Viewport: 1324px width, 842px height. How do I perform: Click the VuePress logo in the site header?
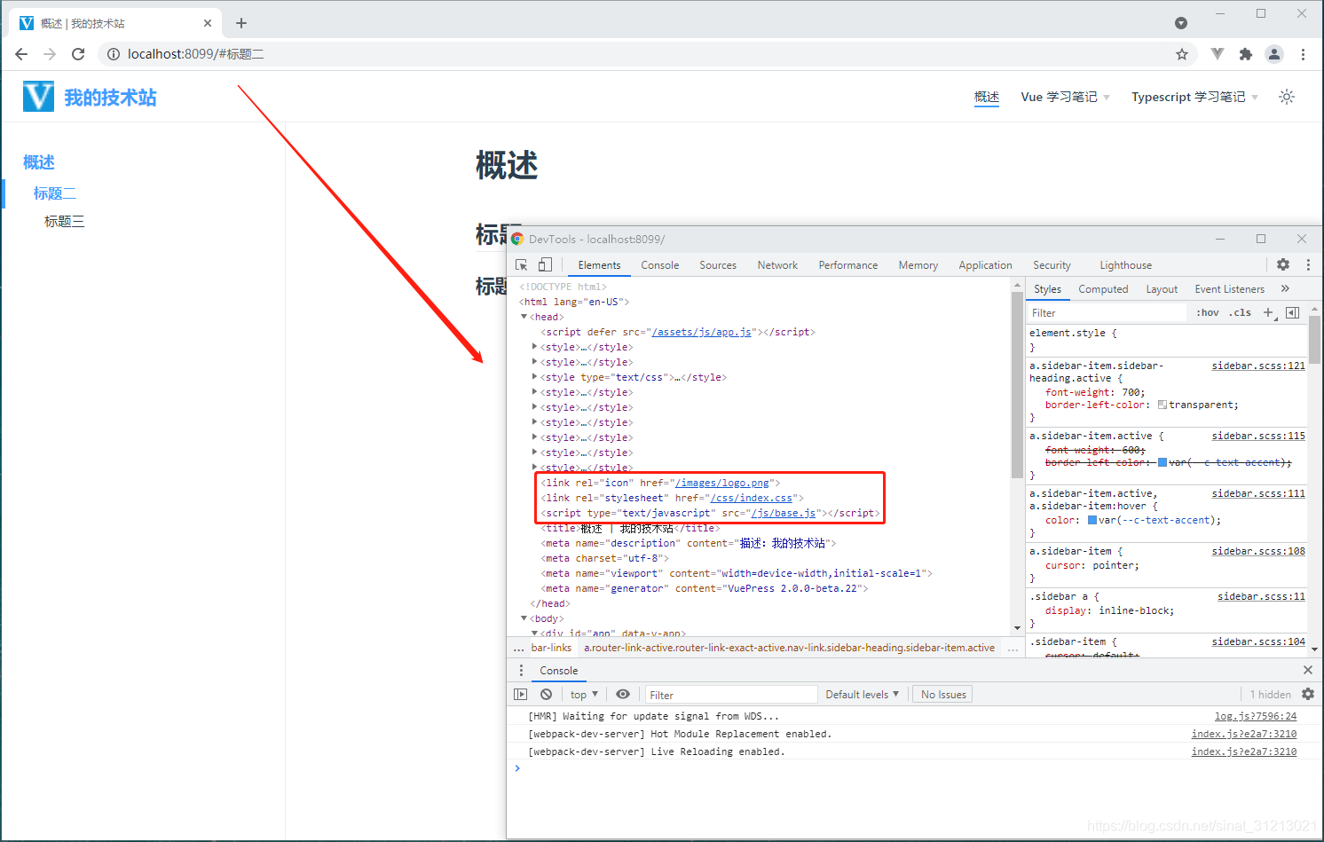click(37, 96)
